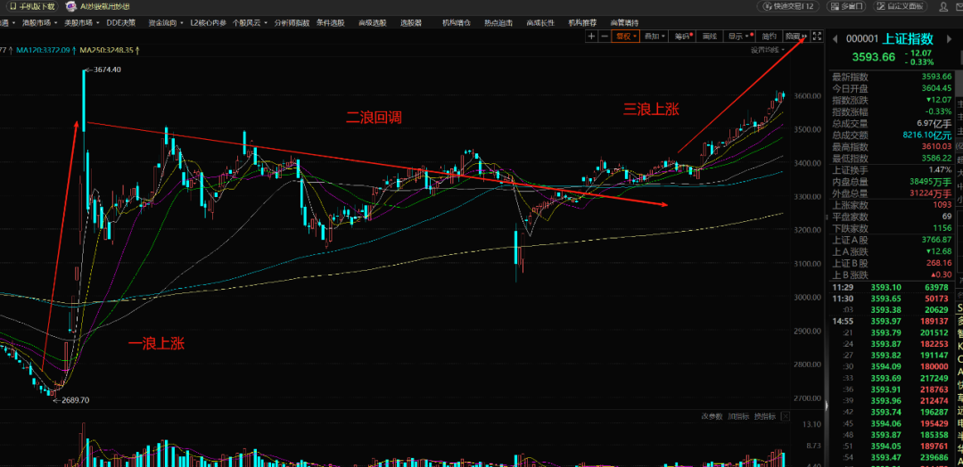Image resolution: width=963 pixels, height=467 pixels.
Task: Enter fullscreen chart view icon
Action: tap(817, 37)
